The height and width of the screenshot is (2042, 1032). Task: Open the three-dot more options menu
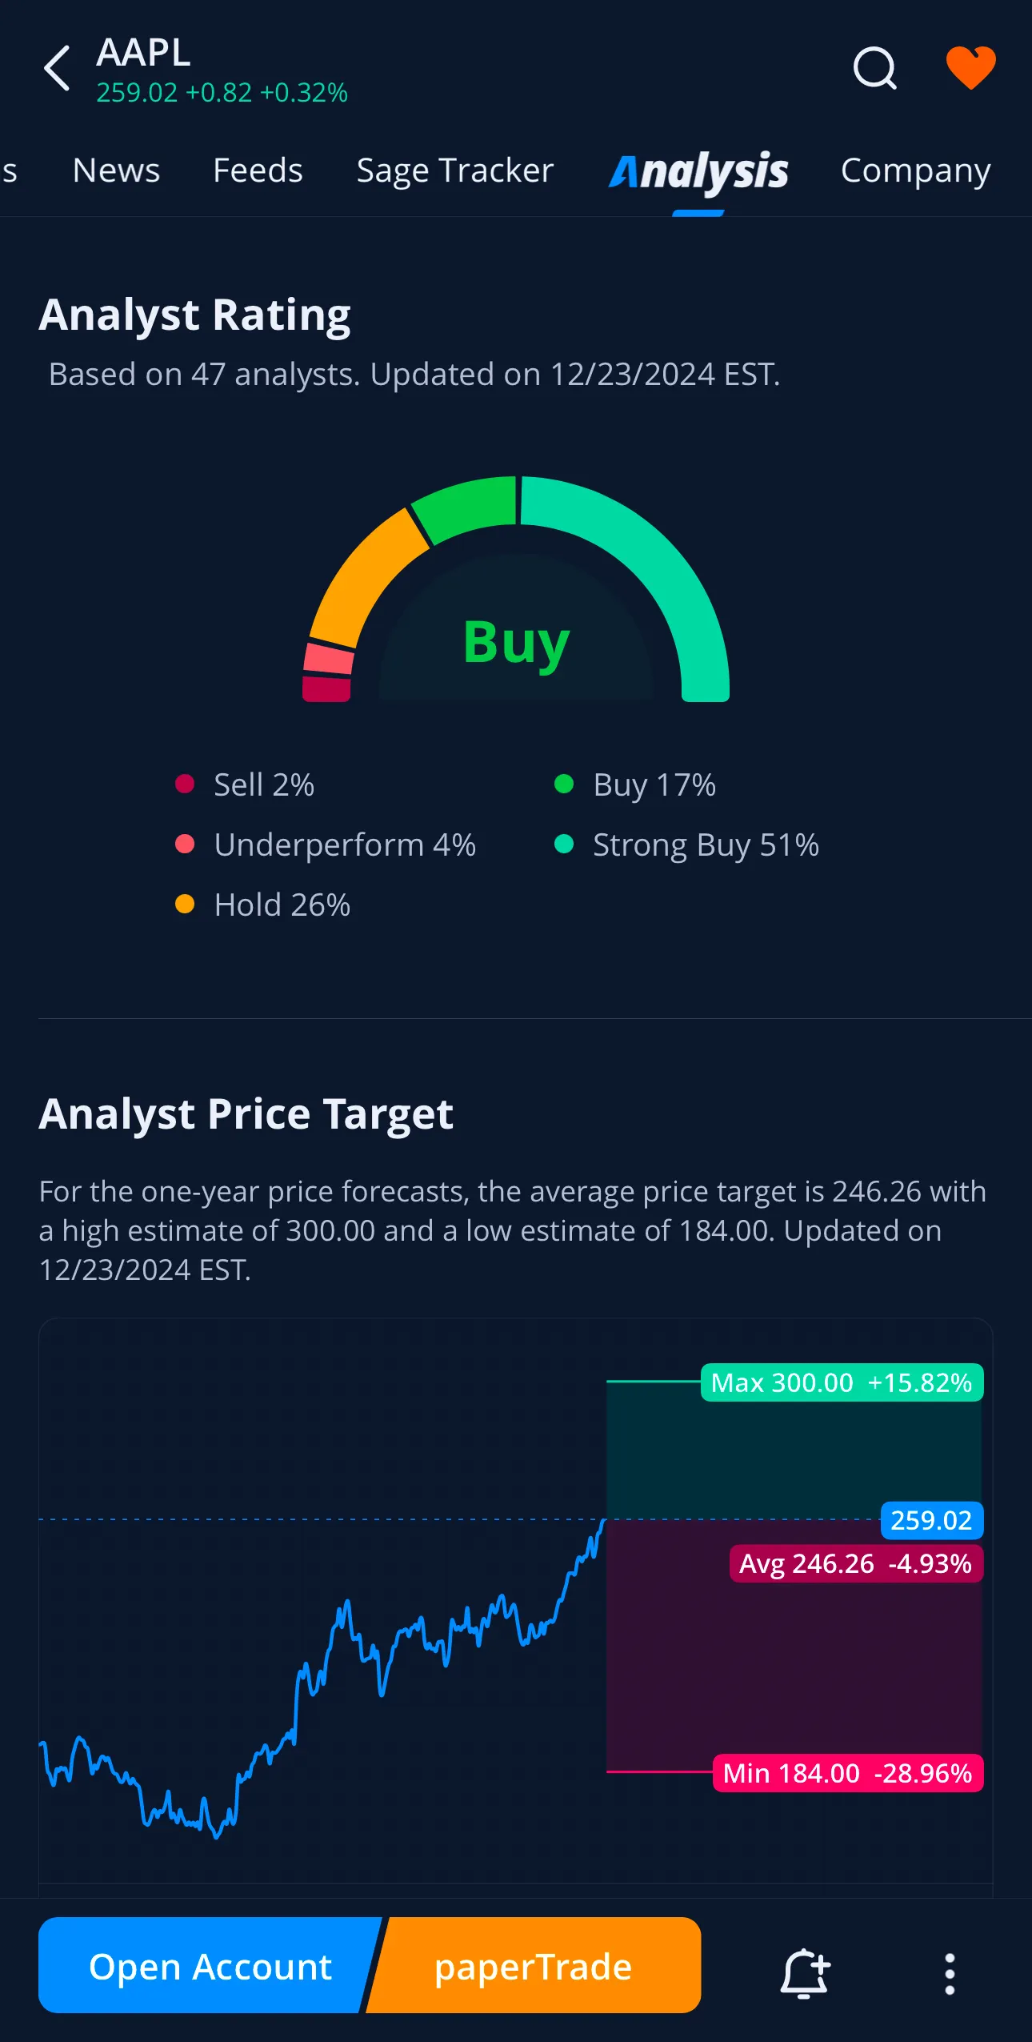point(950,1974)
